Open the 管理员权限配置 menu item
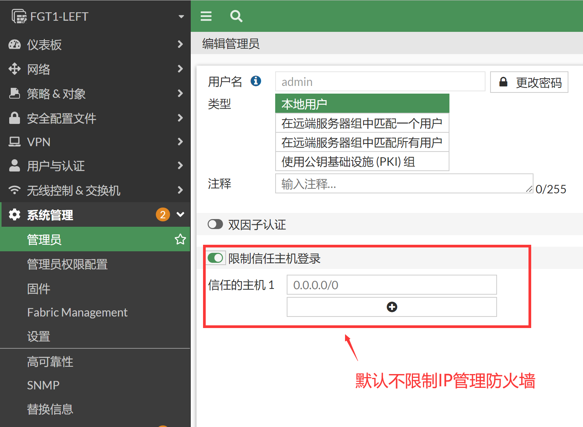Image resolution: width=583 pixels, height=427 pixels. [67, 264]
